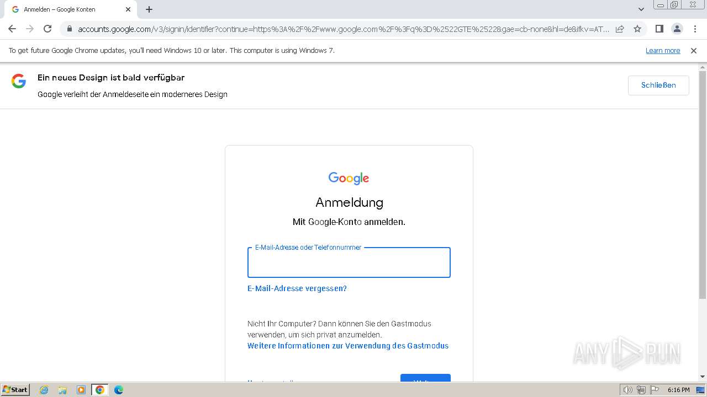
Task: Open Action Center flag icon
Action: click(654, 390)
